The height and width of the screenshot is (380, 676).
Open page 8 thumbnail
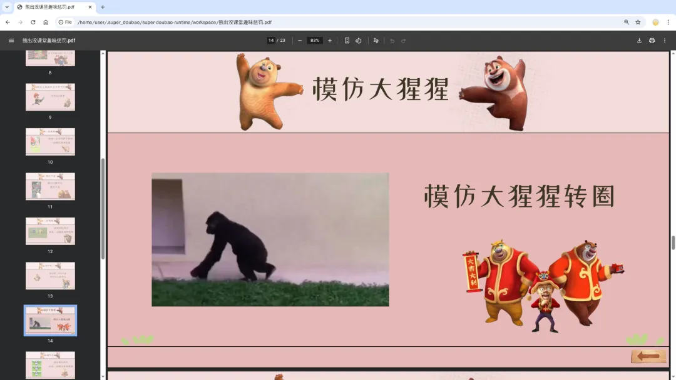[x=50, y=58]
